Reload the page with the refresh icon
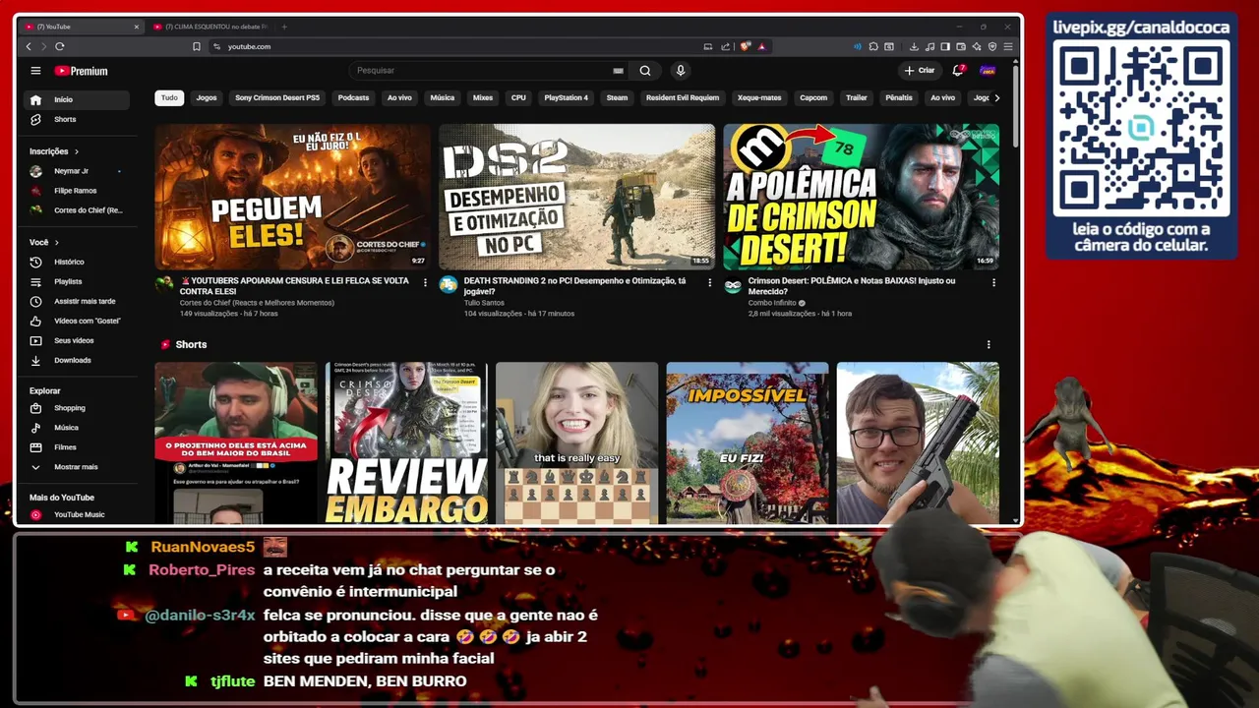Screen dimensions: 1259x708 [x=60, y=46]
